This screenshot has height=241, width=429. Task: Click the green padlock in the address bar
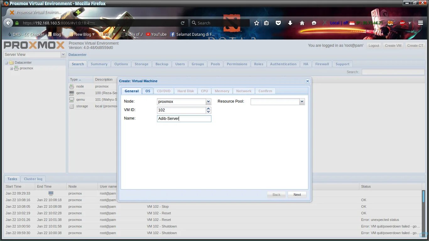[17, 23]
